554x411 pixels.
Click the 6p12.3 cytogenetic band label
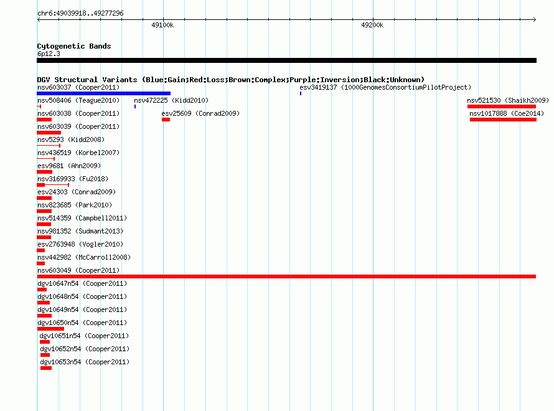(49, 54)
